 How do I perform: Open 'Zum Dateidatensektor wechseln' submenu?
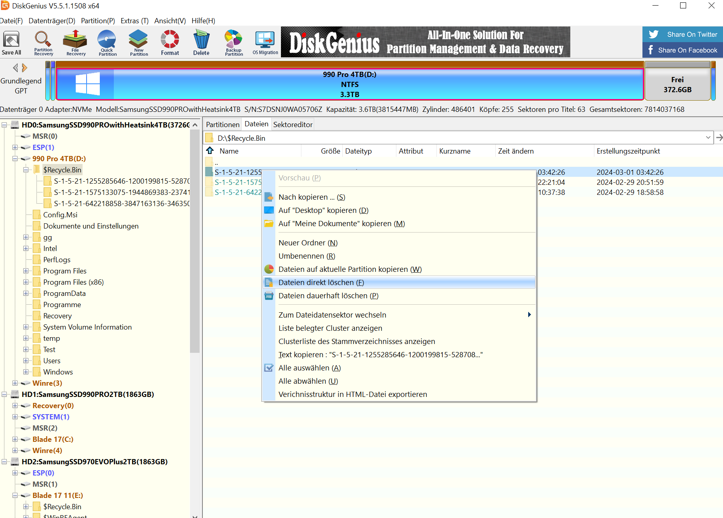point(399,315)
